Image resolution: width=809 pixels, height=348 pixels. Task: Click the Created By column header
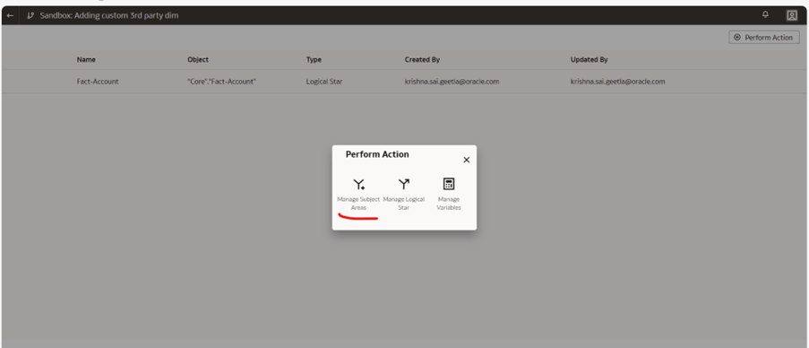(422, 59)
